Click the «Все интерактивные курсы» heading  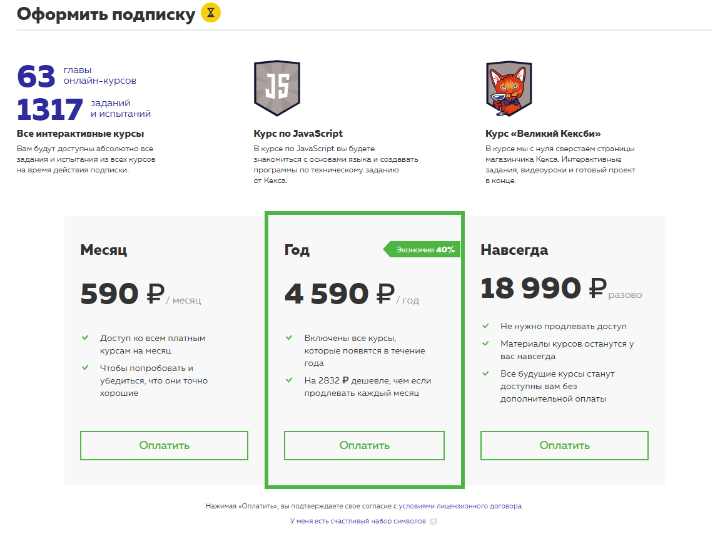[80, 134]
